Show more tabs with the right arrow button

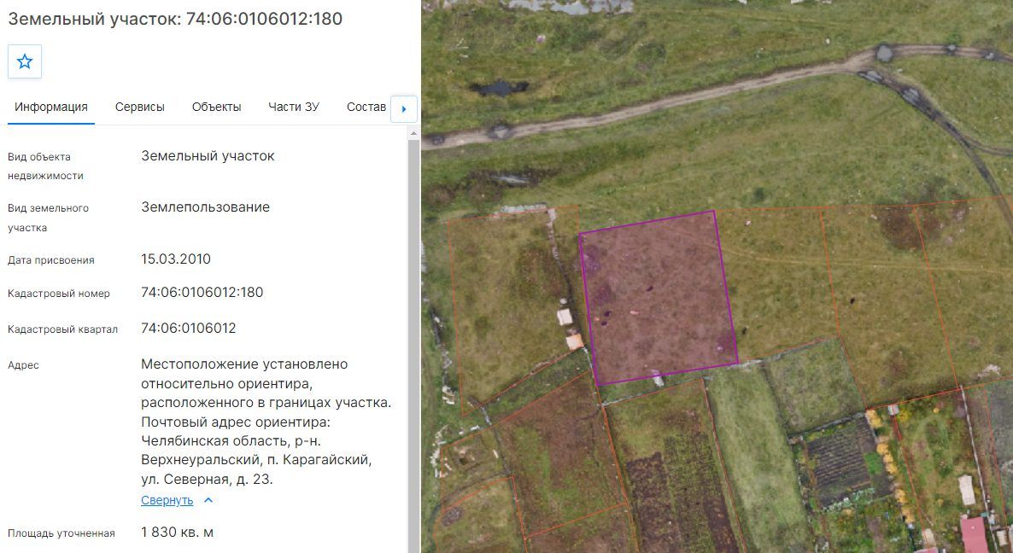tap(404, 109)
